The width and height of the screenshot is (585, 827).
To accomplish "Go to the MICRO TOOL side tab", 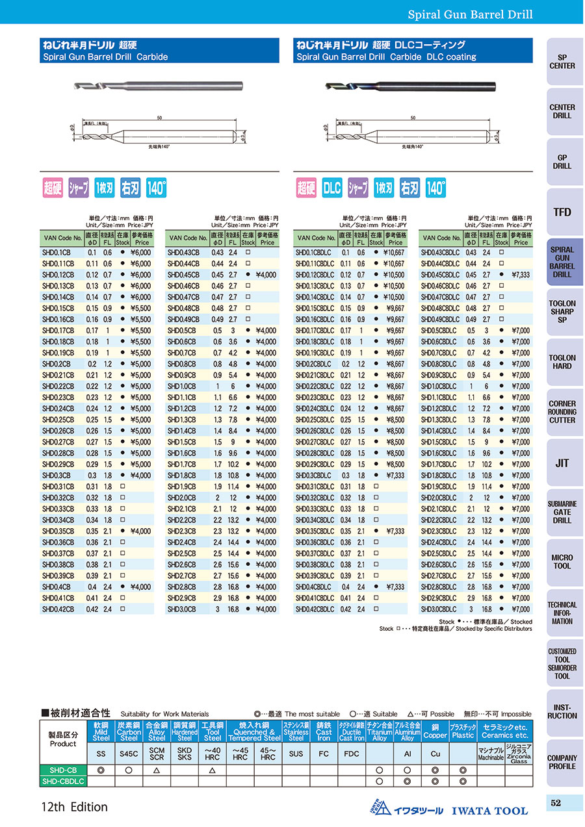I will tap(562, 562).
